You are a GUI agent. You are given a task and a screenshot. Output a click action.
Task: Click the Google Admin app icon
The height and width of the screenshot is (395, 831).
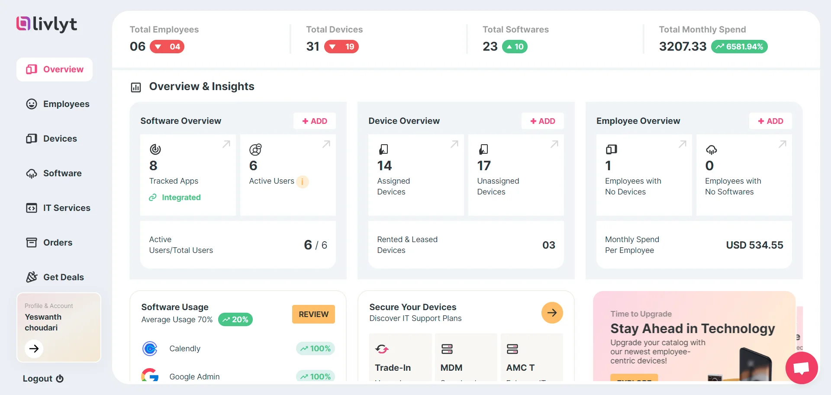[150, 375]
